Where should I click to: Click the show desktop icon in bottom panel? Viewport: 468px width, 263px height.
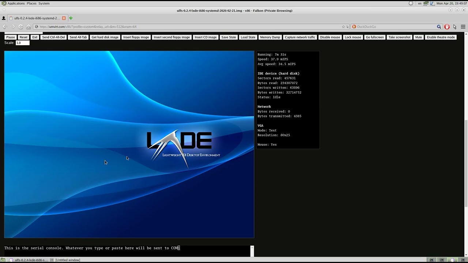pos(3,260)
